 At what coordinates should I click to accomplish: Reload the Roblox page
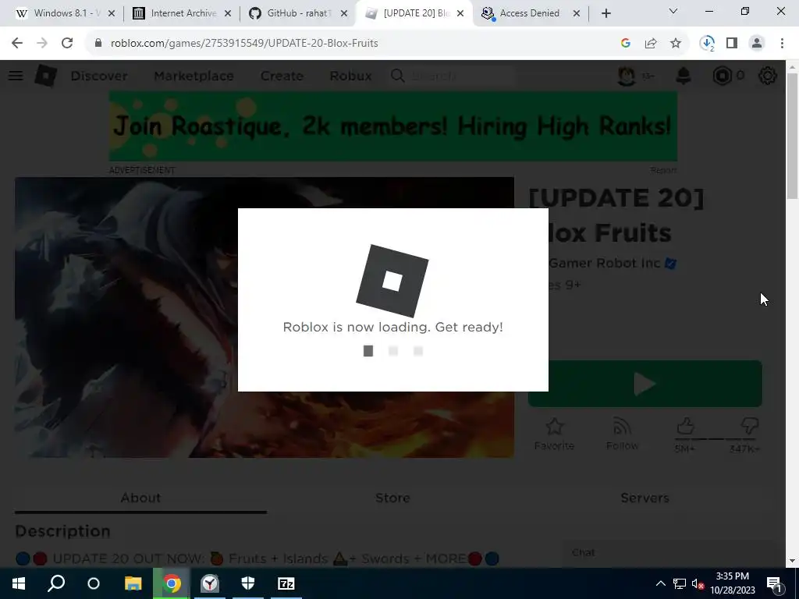[x=67, y=44]
